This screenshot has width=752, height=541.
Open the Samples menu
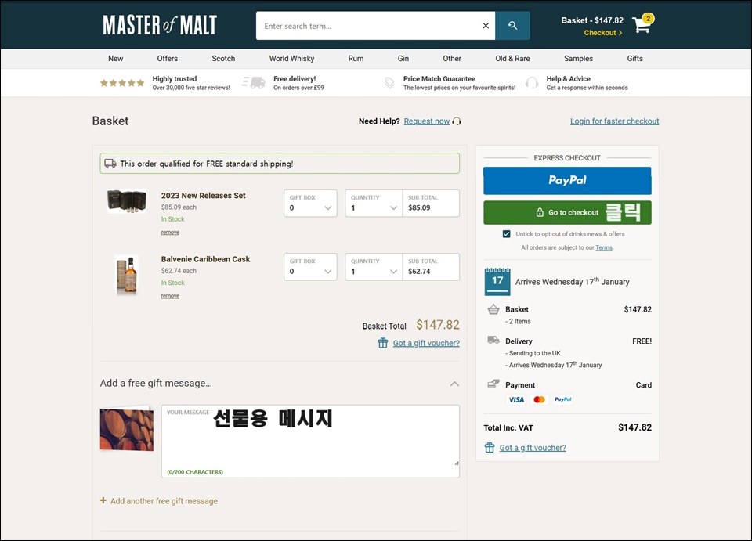[578, 59]
